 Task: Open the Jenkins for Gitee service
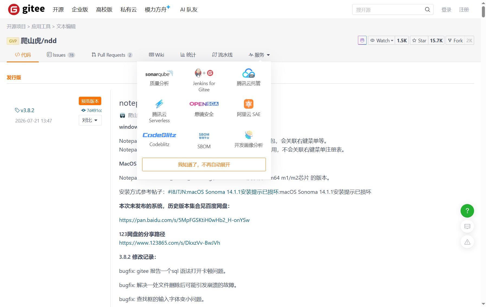(x=204, y=80)
